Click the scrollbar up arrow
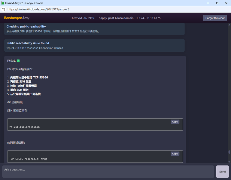The height and width of the screenshot is (180, 231). coord(229,25)
